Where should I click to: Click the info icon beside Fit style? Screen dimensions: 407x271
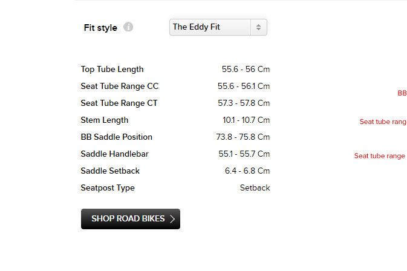coord(128,27)
